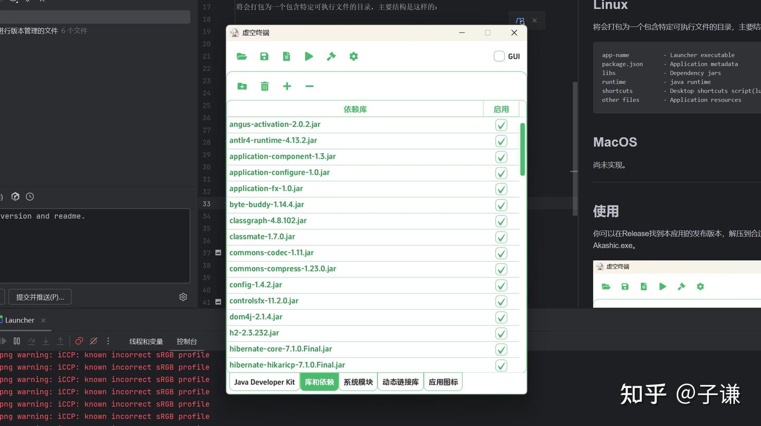The image size is (761, 426).
Task: Click the AI cube icon above the IDE commit message
Action: 15,197
